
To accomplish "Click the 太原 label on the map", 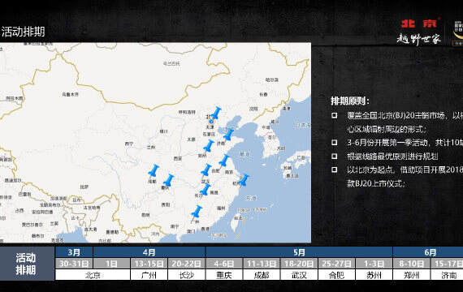I will click(191, 140).
